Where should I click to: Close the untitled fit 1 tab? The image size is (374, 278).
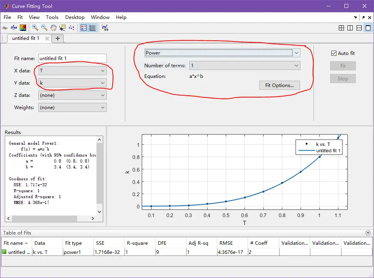(x=47, y=38)
